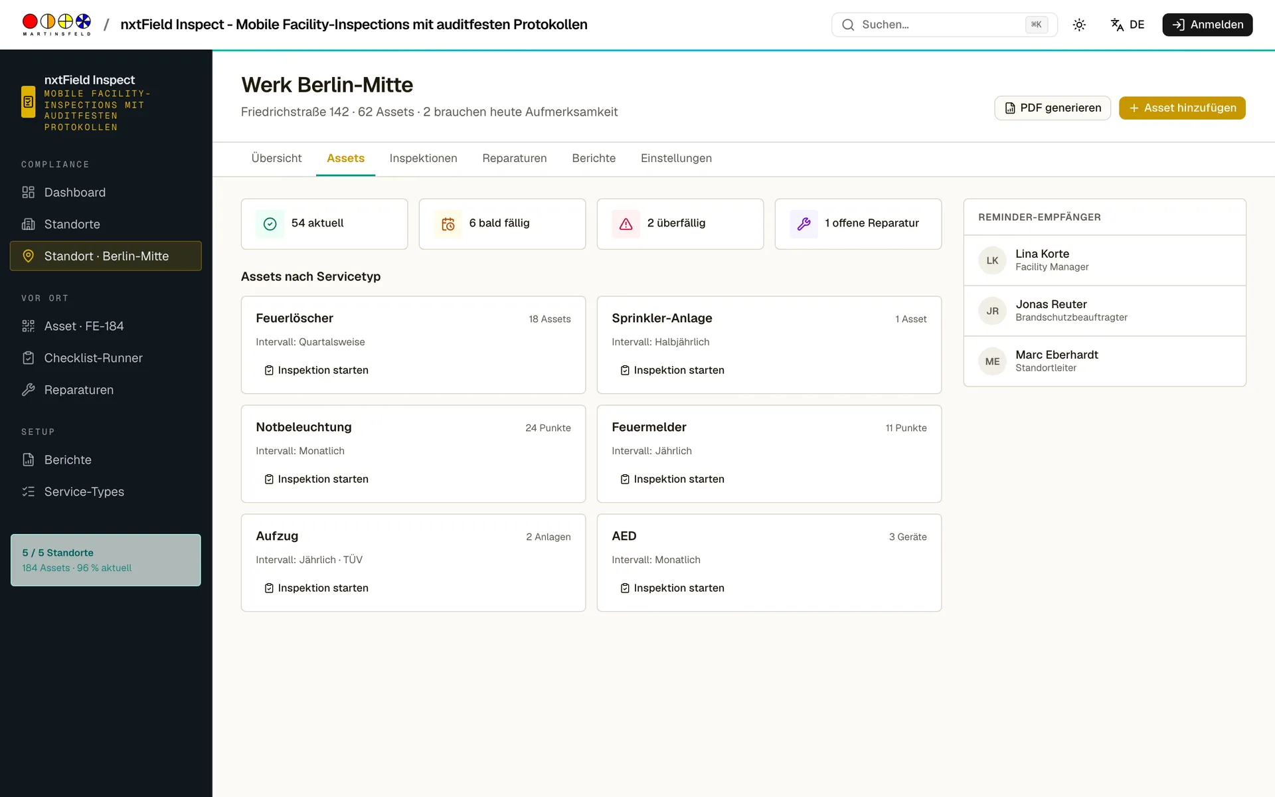The height and width of the screenshot is (797, 1275).
Task: Start inspection for AED
Action: [x=672, y=588]
